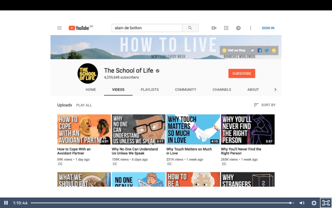Open the player settings gear
Screen dimensions: 332x208
pos(314,203)
